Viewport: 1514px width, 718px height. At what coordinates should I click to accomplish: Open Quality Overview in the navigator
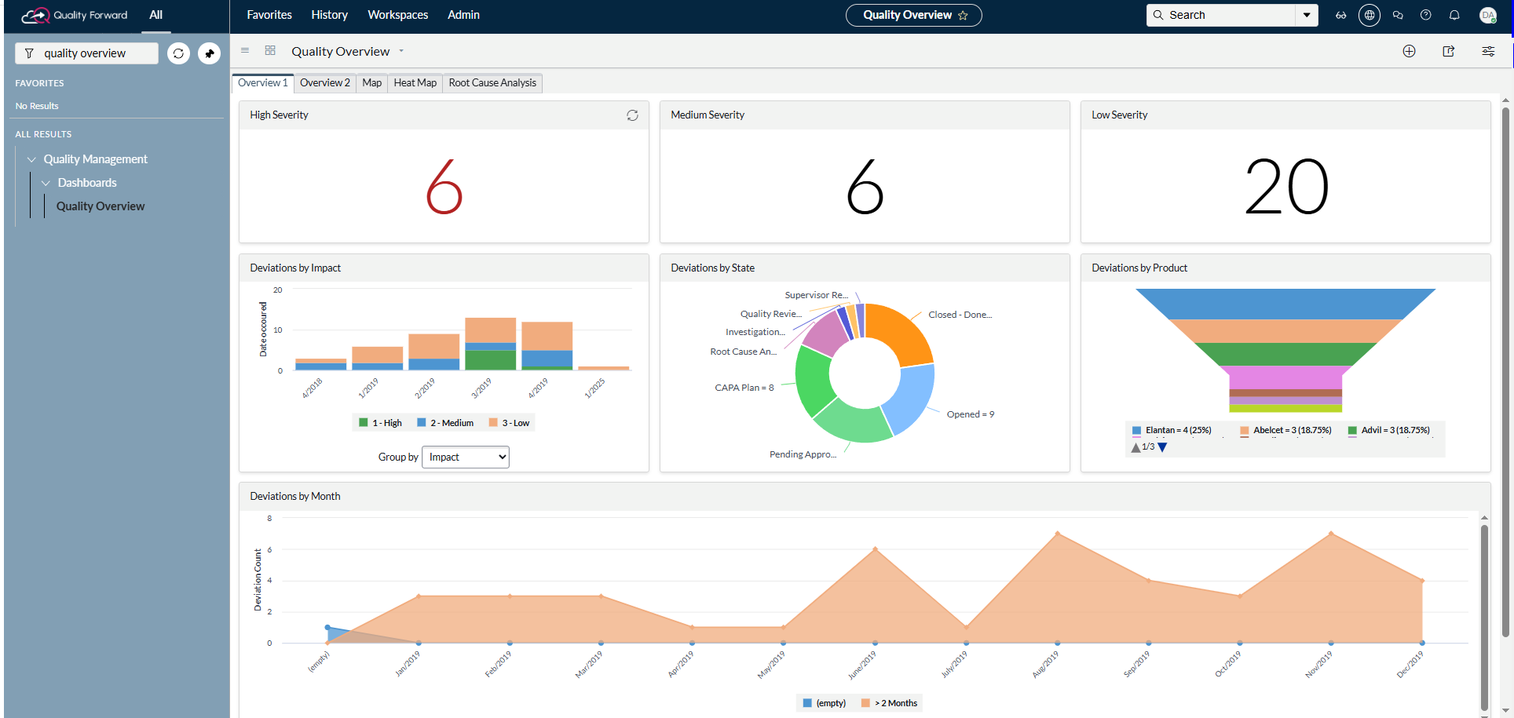[x=101, y=206]
